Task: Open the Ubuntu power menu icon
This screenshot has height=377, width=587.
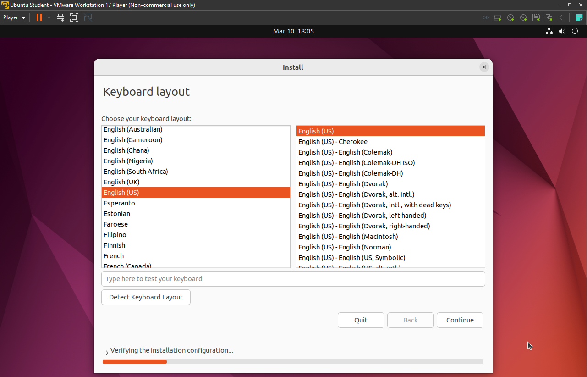Action: pyautogui.click(x=575, y=31)
